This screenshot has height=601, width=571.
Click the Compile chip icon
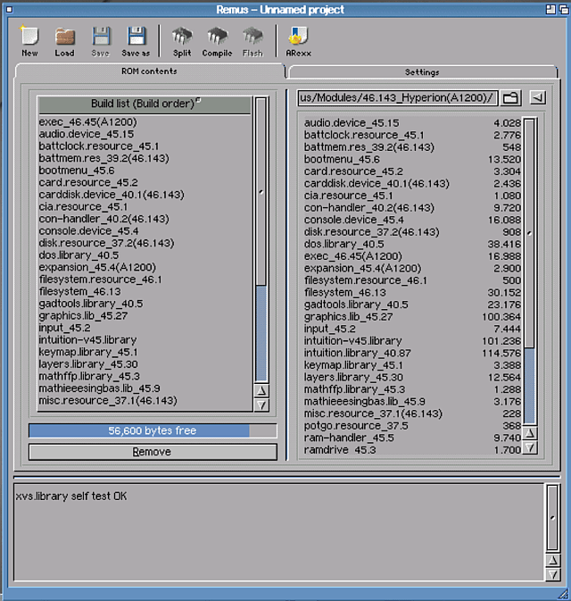217,38
